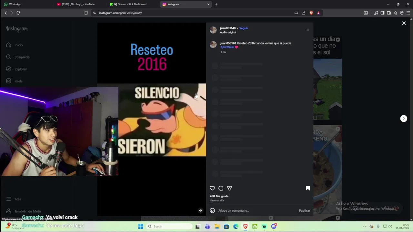View the 498 Me gusta likes list

pyautogui.click(x=219, y=196)
